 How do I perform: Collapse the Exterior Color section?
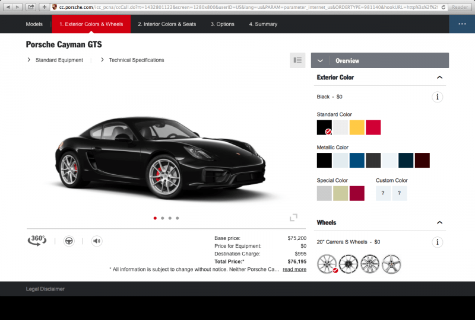[x=439, y=78]
